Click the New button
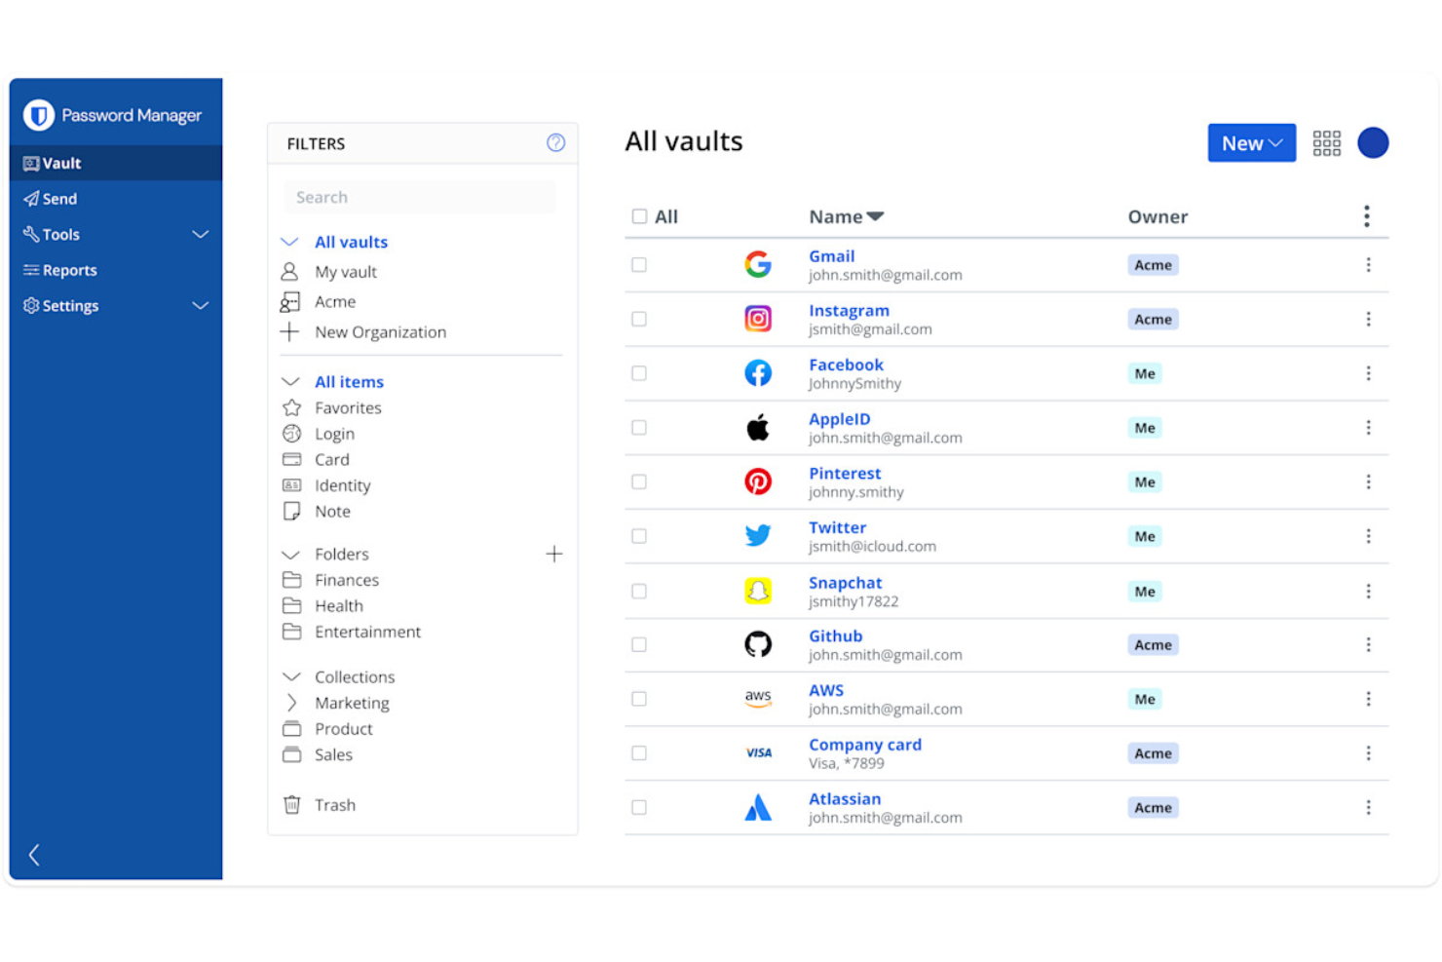This screenshot has height=962, width=1442. [1251, 142]
